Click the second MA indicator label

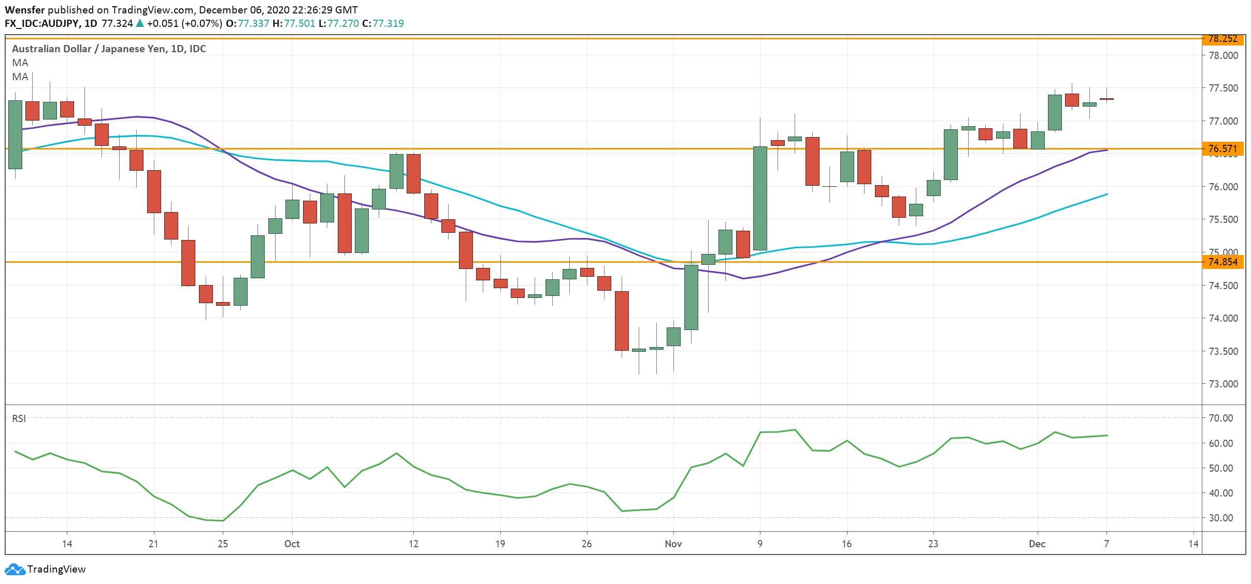click(x=20, y=77)
